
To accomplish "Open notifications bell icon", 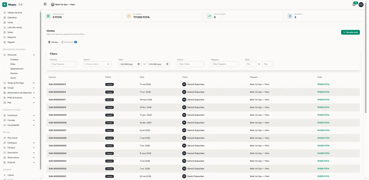I will (354, 5).
